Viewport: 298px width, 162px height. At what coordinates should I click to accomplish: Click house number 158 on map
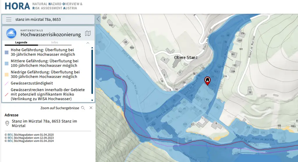click(110, 25)
